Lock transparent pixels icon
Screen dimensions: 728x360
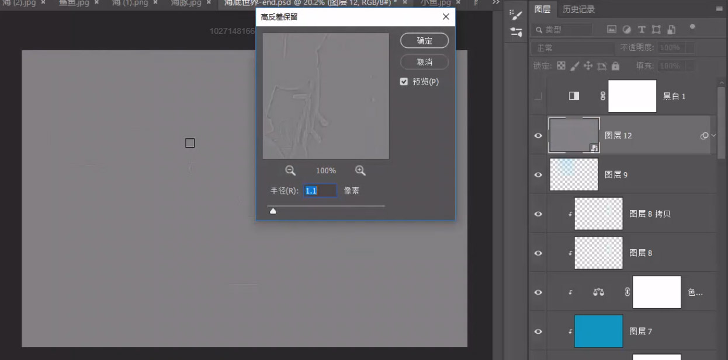(x=561, y=66)
